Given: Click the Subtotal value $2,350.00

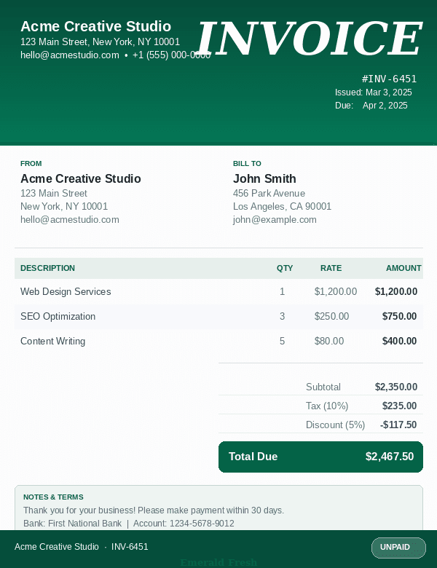Looking at the screenshot, I should (396, 387).
